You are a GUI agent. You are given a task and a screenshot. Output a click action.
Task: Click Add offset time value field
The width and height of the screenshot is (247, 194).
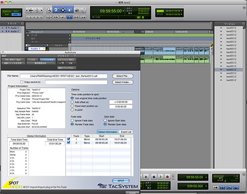click(121, 102)
